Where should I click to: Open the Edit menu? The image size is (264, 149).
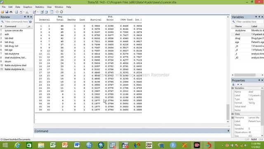[10, 7]
